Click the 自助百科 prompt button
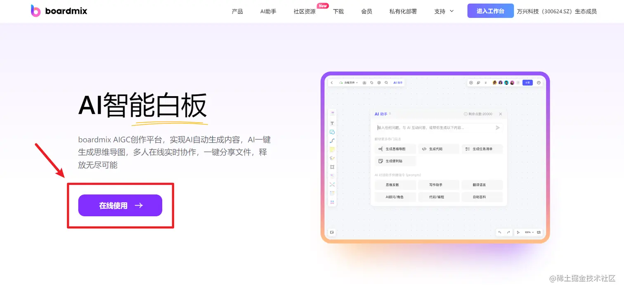Image resolution: width=624 pixels, height=291 pixels. click(482, 197)
